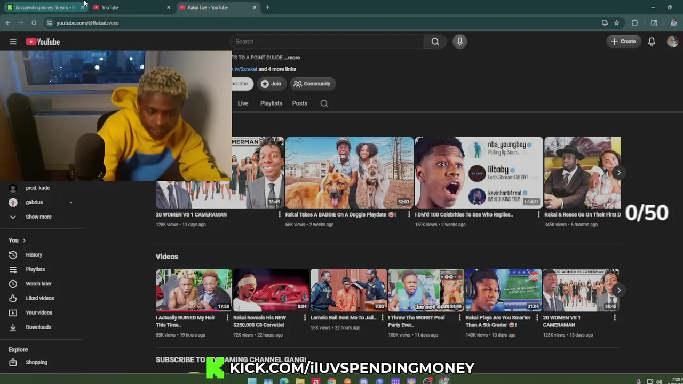
Task: Search within the channel using magnifier
Action: tap(324, 103)
